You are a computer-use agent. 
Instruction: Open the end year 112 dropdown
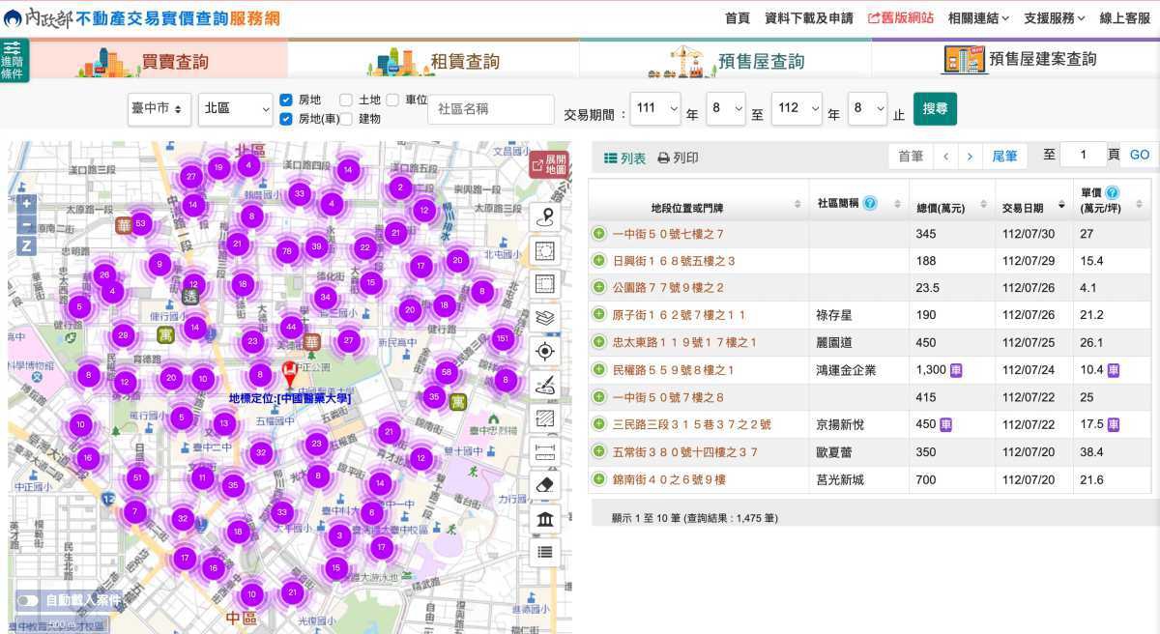(797, 108)
